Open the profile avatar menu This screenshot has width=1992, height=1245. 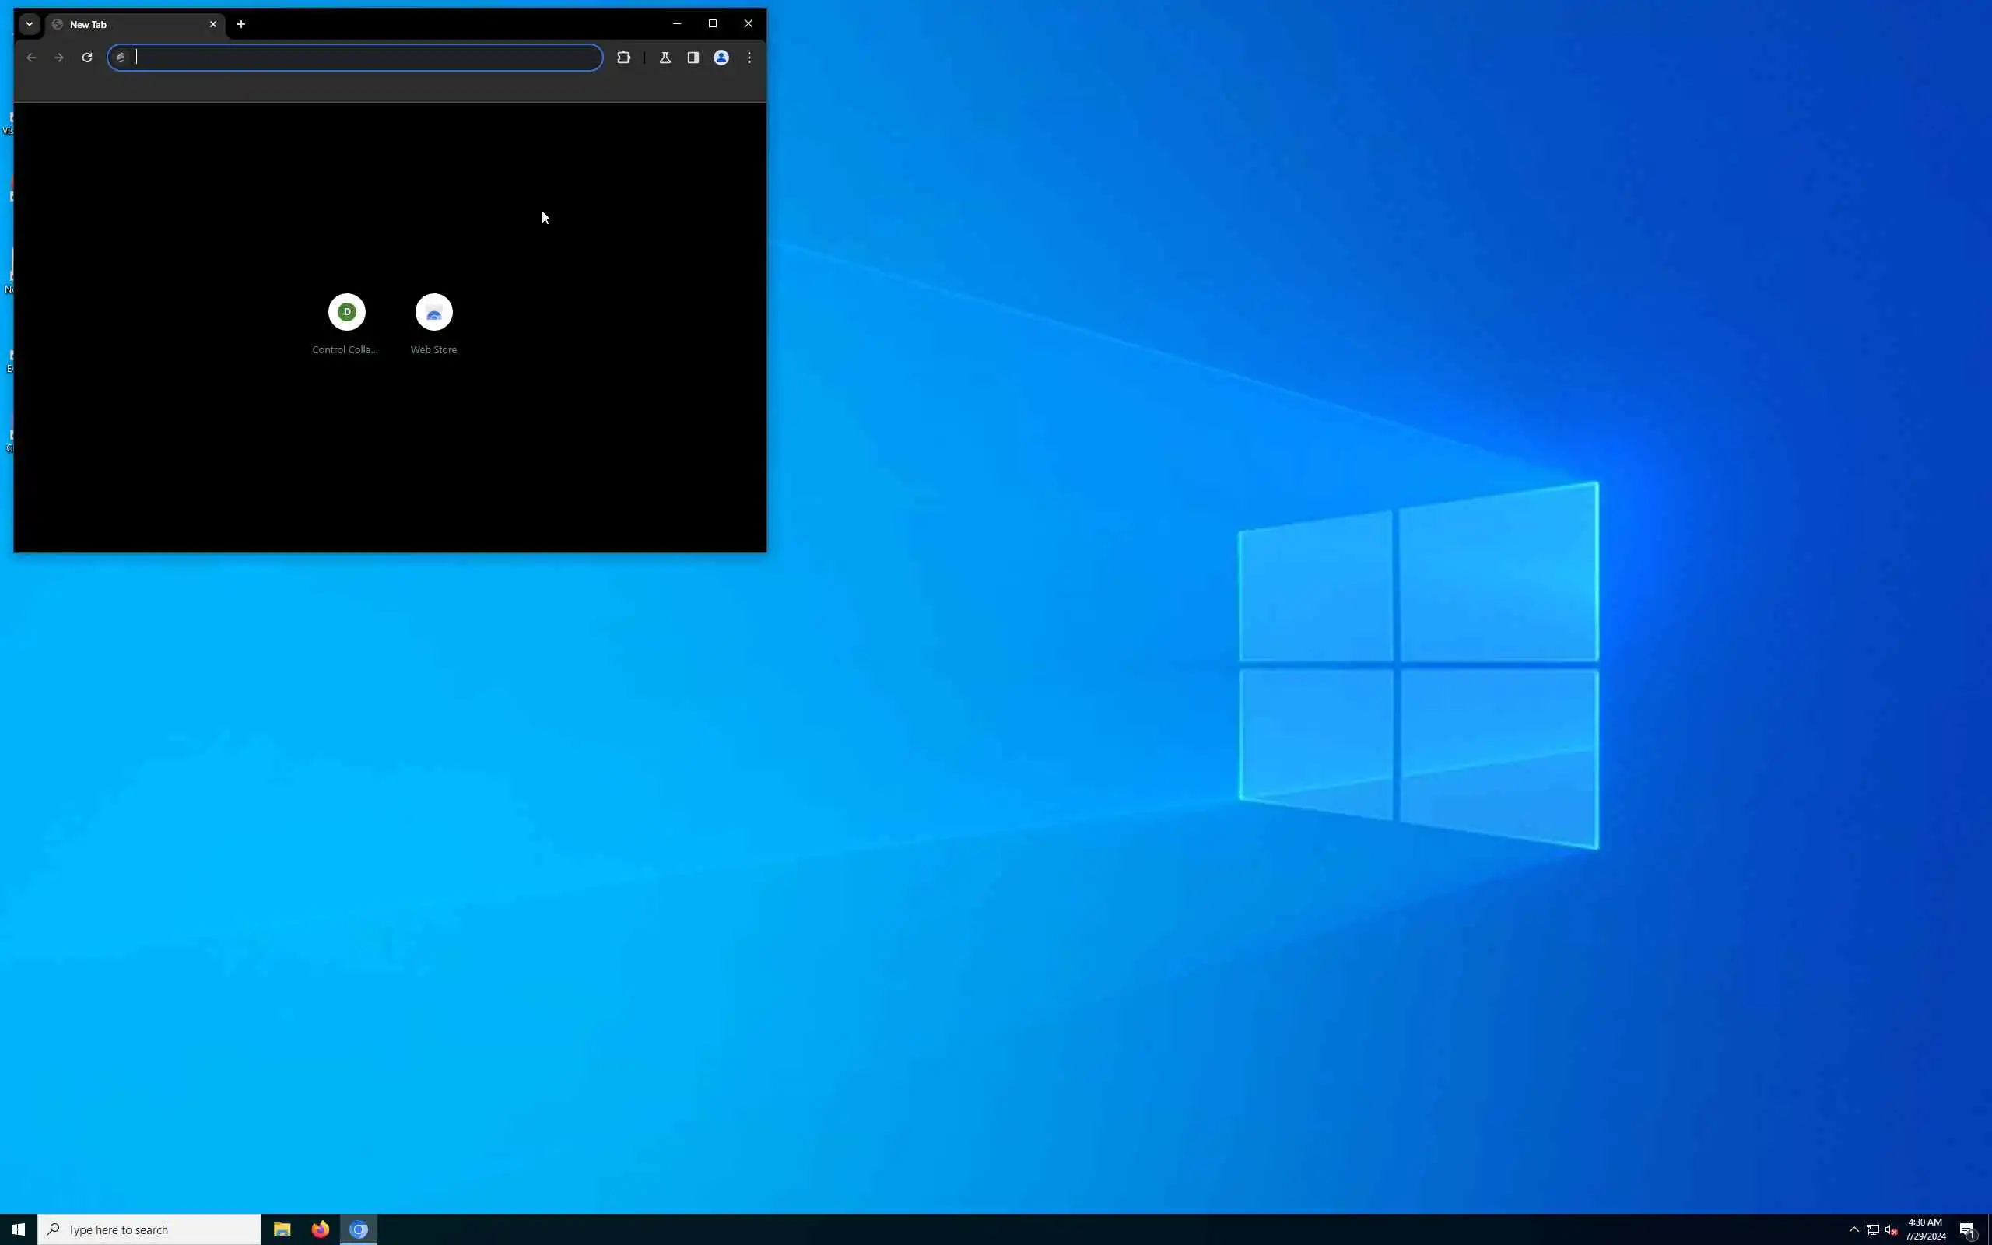721,58
